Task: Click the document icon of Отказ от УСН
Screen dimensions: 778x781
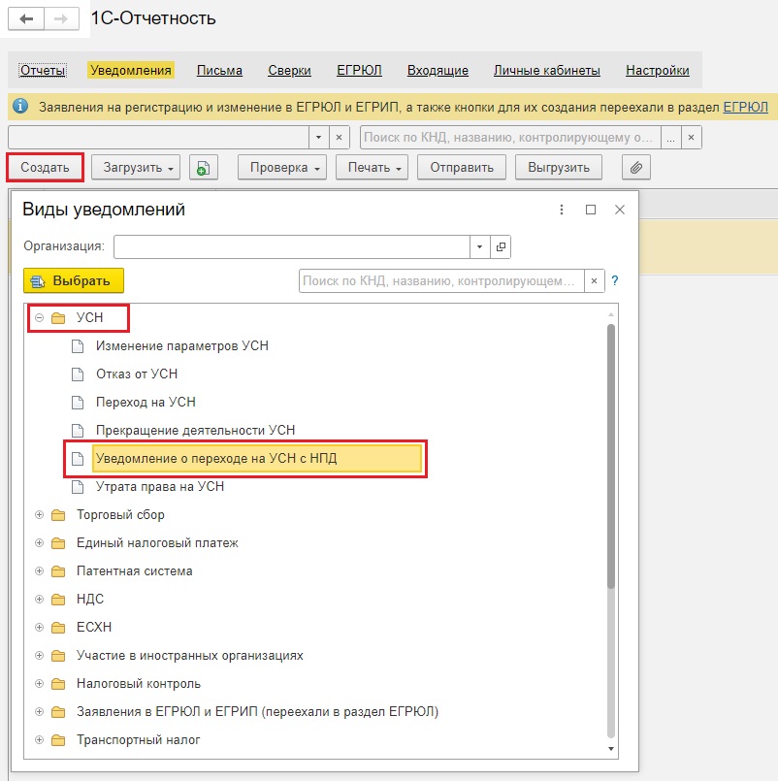Action: 78,374
